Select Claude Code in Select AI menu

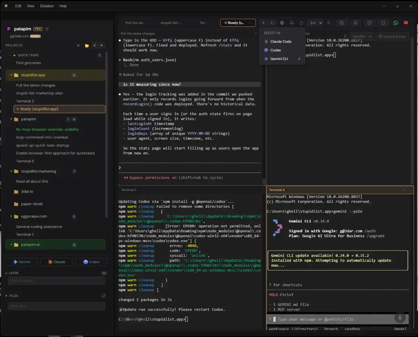(280, 41)
